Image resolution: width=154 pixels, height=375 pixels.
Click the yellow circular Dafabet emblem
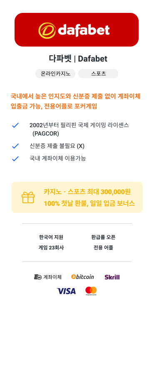[x=47, y=30]
